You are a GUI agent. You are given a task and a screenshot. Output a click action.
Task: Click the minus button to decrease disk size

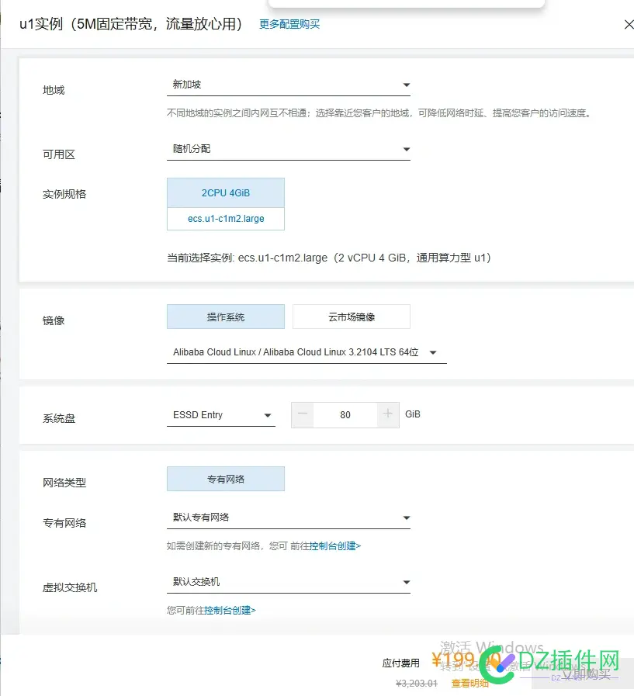[x=302, y=415]
